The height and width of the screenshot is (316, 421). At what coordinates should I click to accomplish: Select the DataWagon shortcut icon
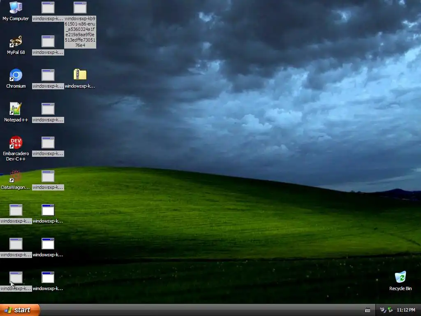click(16, 176)
